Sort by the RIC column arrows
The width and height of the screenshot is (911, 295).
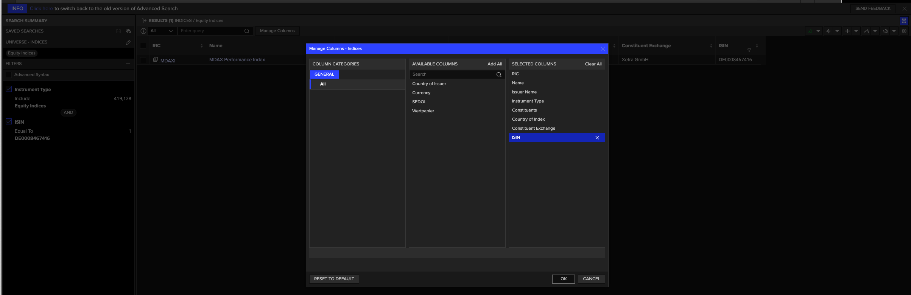[x=201, y=46]
